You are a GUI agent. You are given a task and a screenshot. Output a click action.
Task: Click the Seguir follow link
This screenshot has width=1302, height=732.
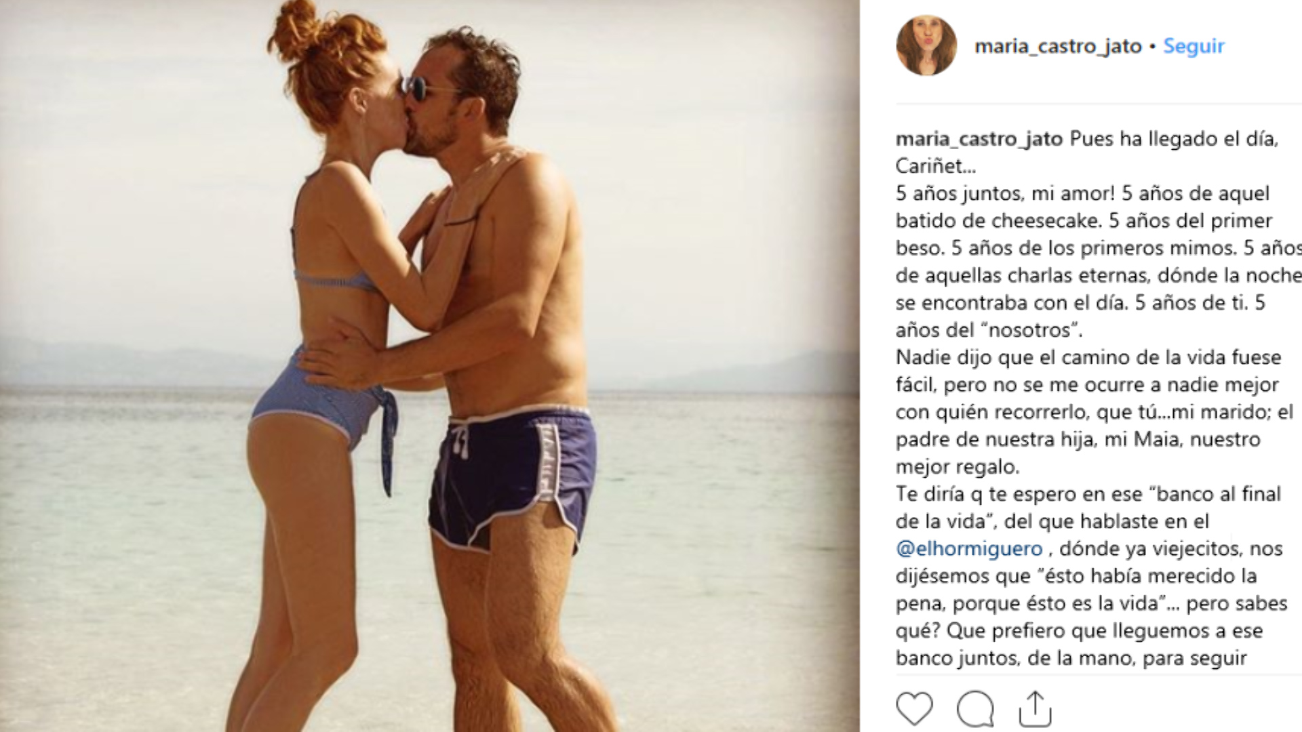click(x=1193, y=46)
